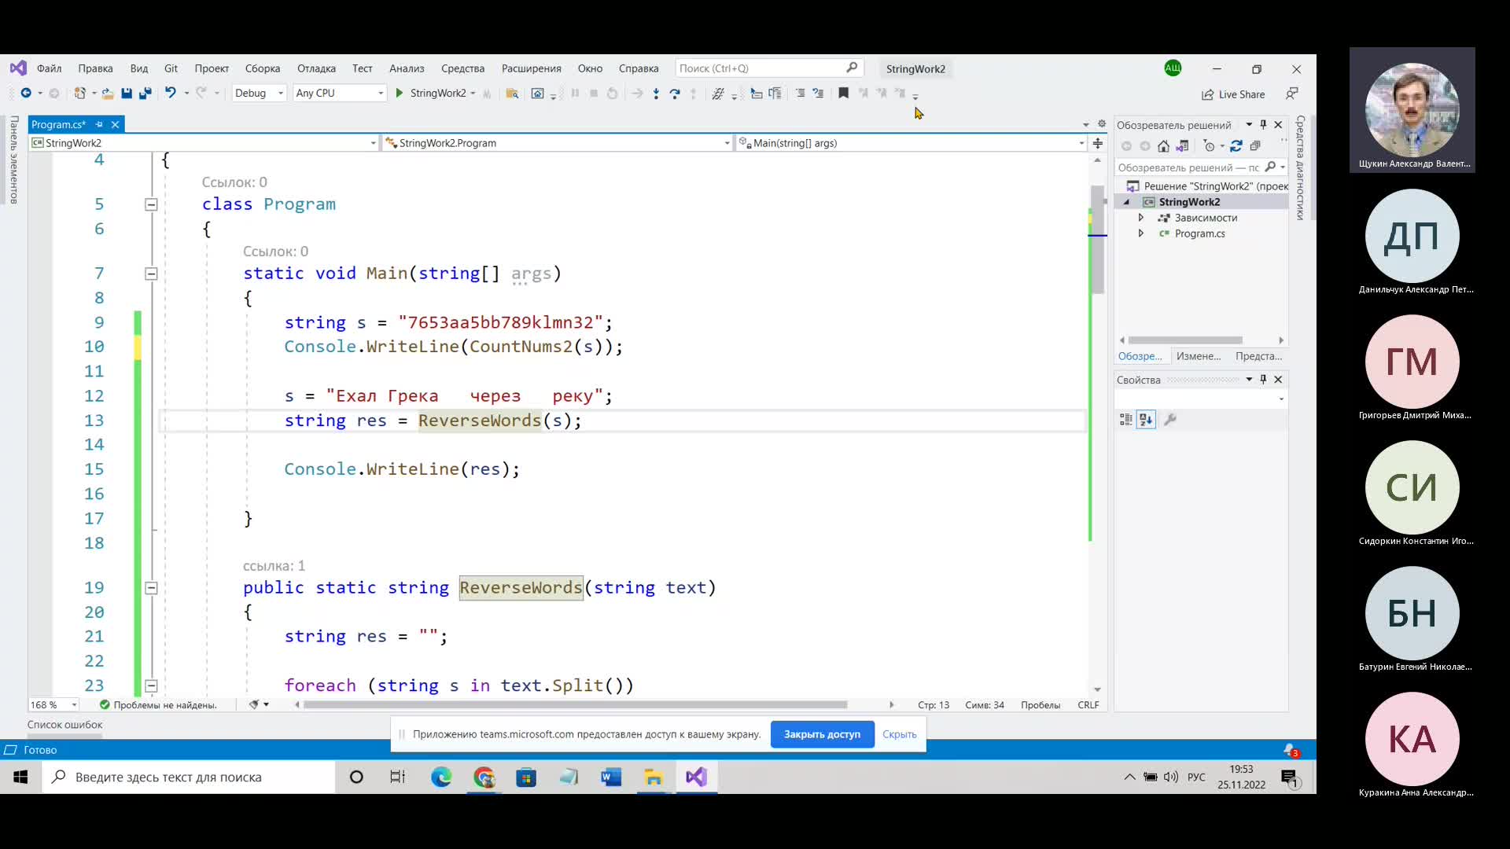Open the editor settings gear above code
The image size is (1510, 849).
pos(1102,124)
